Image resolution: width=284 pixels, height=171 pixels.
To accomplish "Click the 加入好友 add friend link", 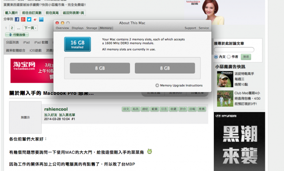I will pos(51,115).
